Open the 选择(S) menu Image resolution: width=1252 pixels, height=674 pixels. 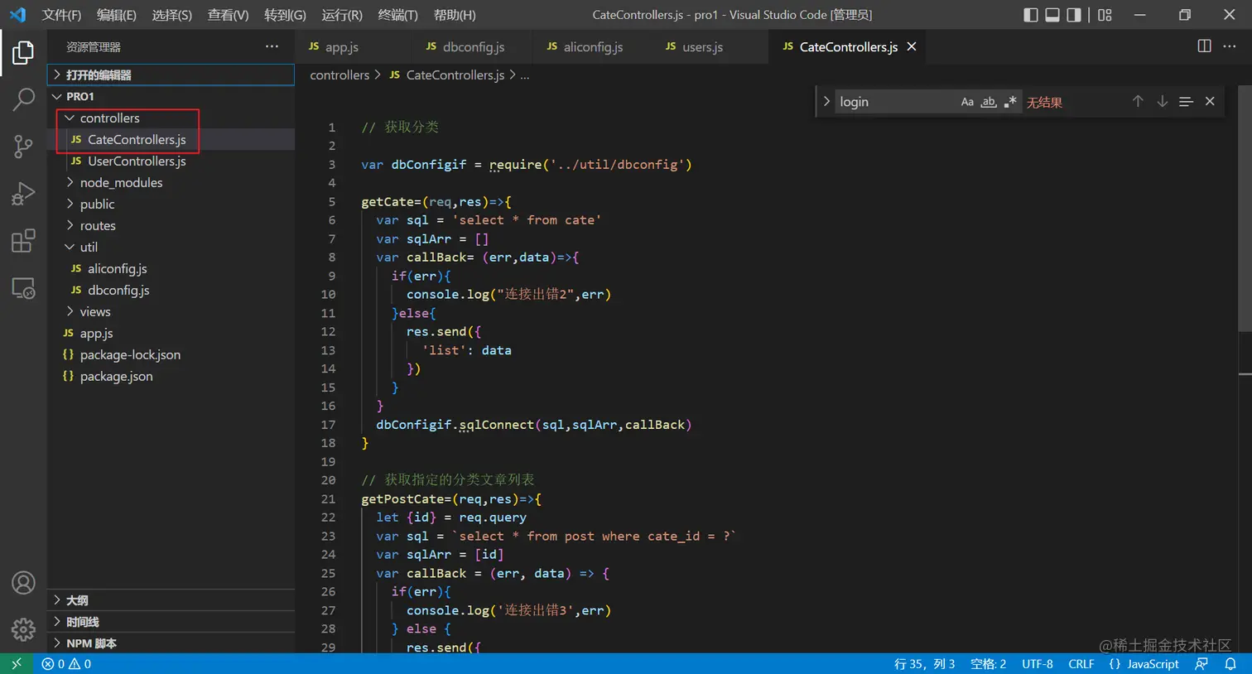click(x=171, y=15)
